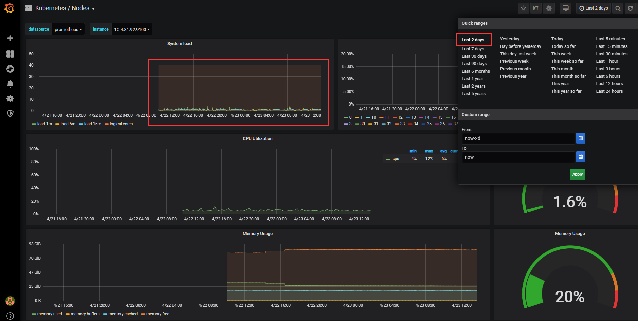Select Previous month range
This screenshot has height=321, width=638.
(515, 69)
